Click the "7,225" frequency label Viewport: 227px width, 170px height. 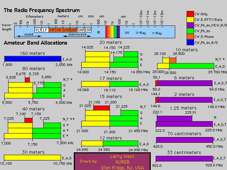click(45, 119)
